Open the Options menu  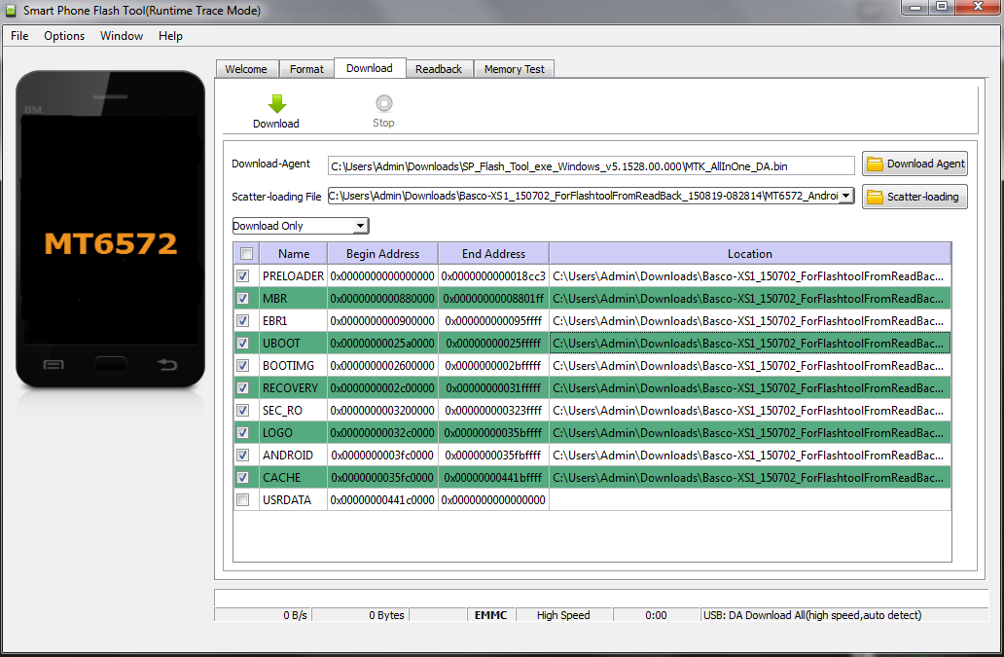pyautogui.click(x=64, y=36)
